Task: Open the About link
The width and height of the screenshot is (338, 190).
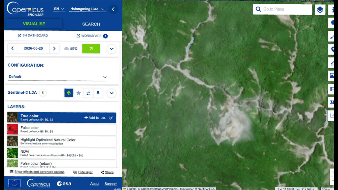Action: click(x=95, y=184)
